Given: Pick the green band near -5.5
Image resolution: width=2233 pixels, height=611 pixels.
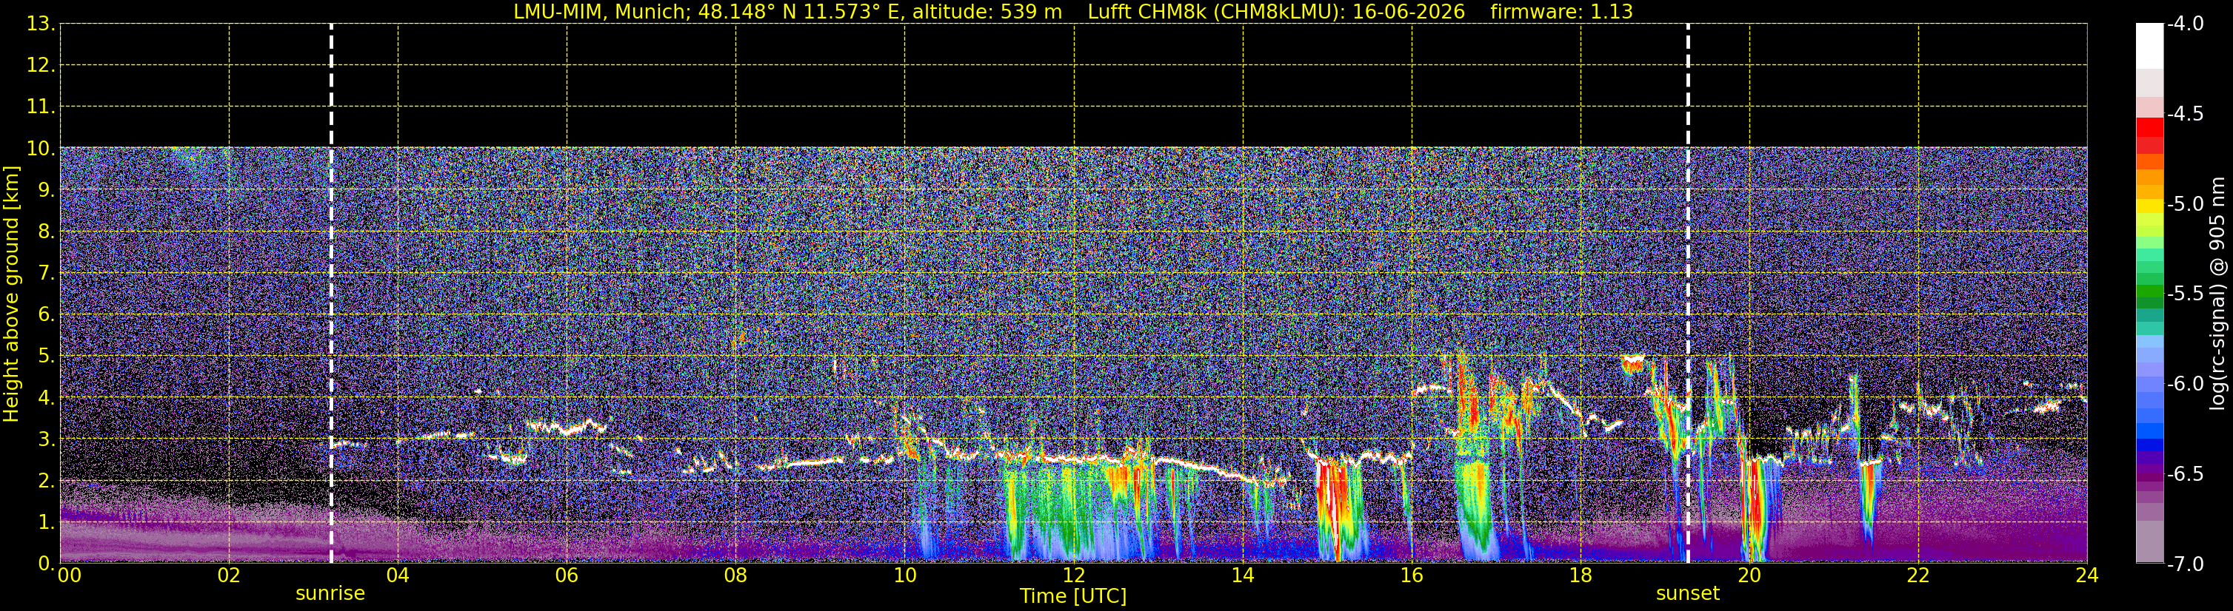Looking at the screenshot, I should click(2149, 296).
